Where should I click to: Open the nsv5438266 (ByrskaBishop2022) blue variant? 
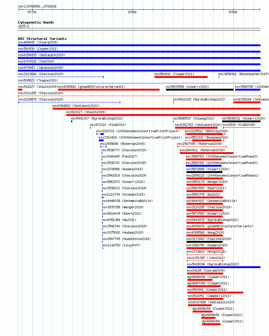[x=224, y=267]
